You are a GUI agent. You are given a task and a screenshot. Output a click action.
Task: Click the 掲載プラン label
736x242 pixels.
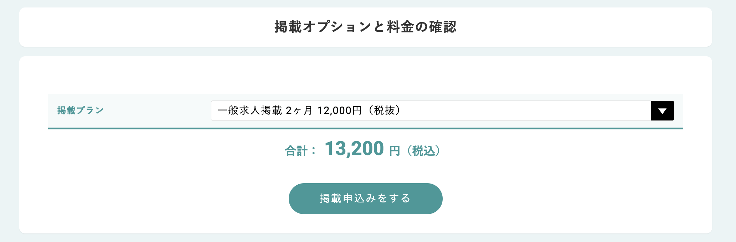(81, 110)
